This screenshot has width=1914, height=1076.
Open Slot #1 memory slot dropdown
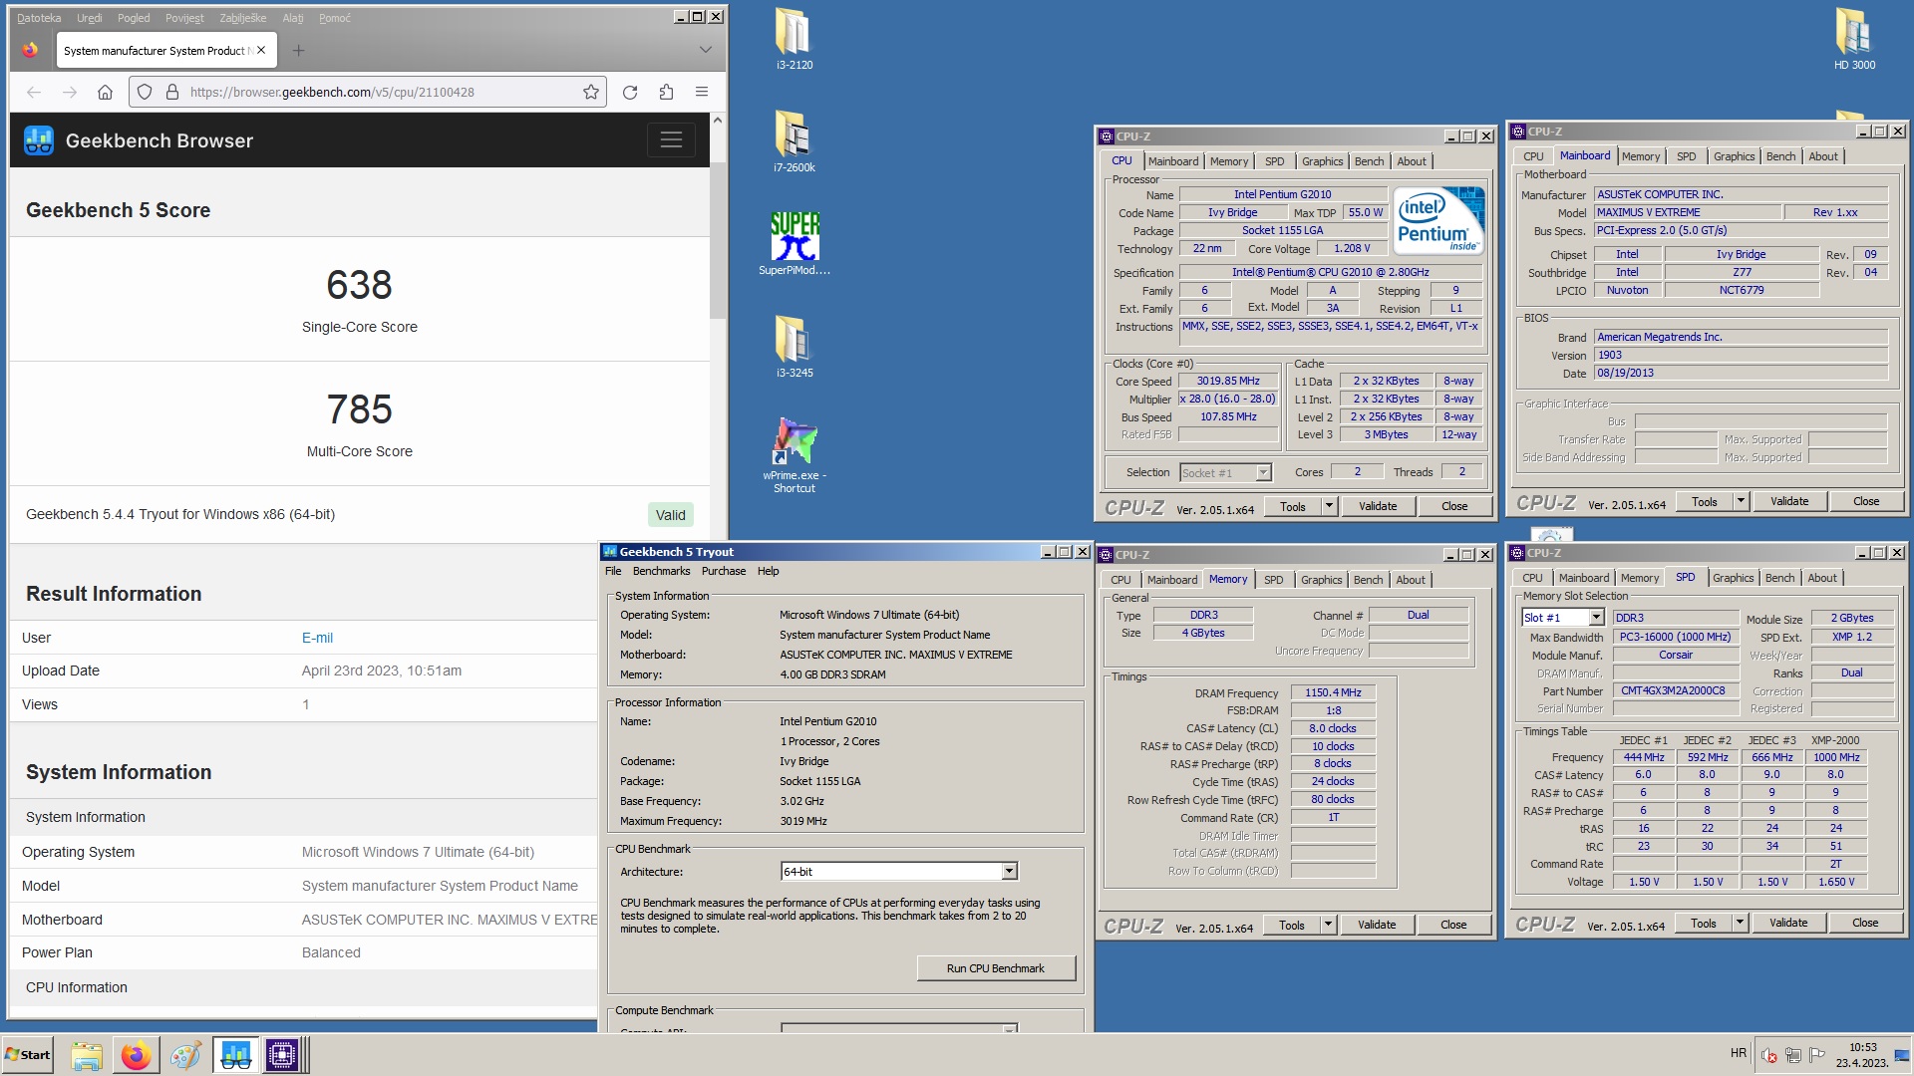click(1596, 618)
